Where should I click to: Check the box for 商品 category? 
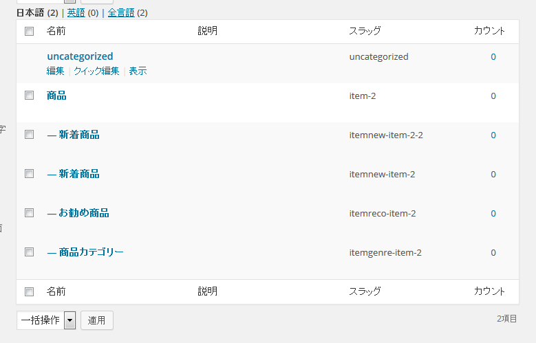(30, 96)
